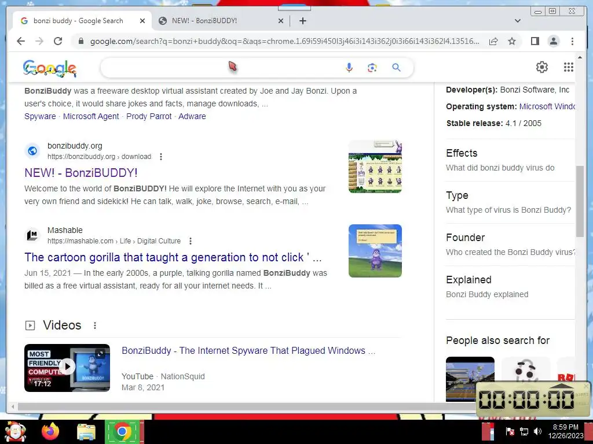Open BonziBuddy Internet Spyware video title
Screen dimensions: 593x444
pos(248,351)
